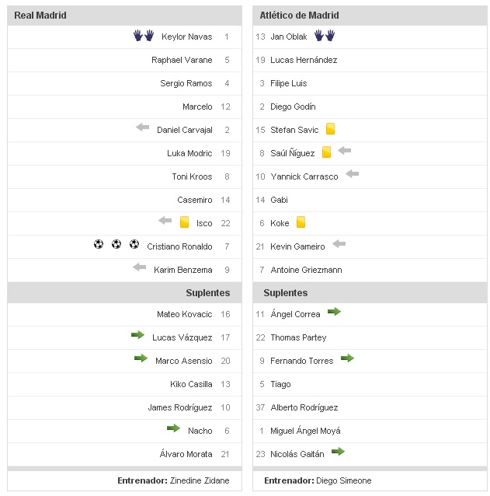This screenshot has height=496, width=490.
Task: Click the substituted-off arrow beside Karim Benzema
Action: point(139,267)
